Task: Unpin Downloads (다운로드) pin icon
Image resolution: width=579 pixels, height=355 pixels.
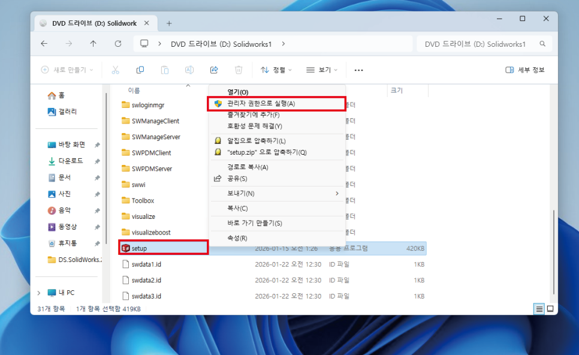Action: 98,161
